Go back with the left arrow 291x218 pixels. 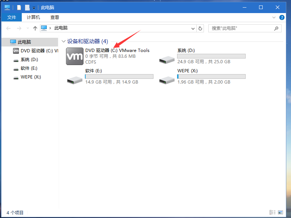[x=8, y=28]
